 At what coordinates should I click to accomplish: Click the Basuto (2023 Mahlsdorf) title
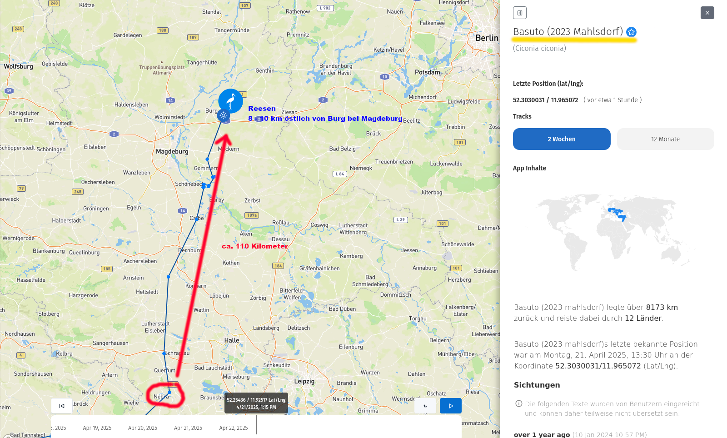568,31
